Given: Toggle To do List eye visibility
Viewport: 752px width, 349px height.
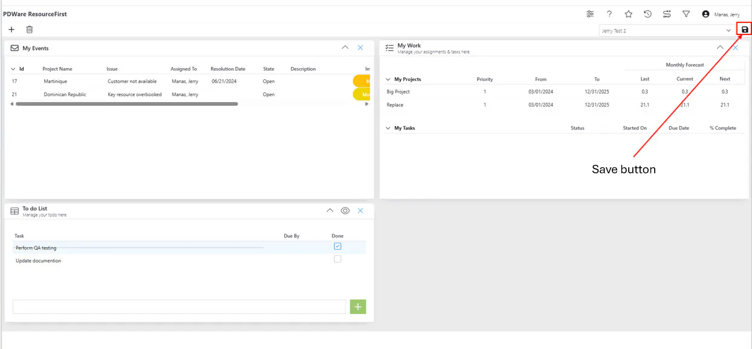Looking at the screenshot, I should coord(345,211).
